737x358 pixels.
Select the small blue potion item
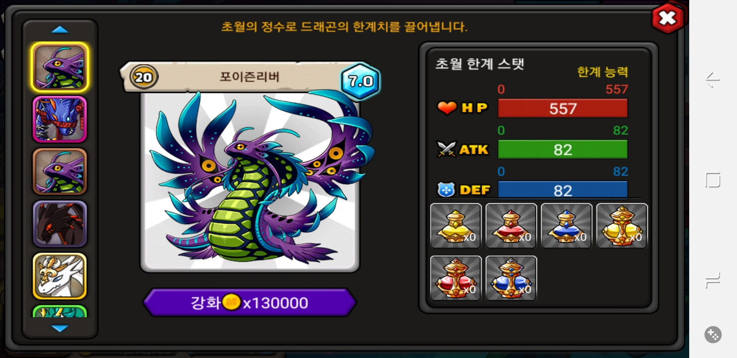point(566,226)
